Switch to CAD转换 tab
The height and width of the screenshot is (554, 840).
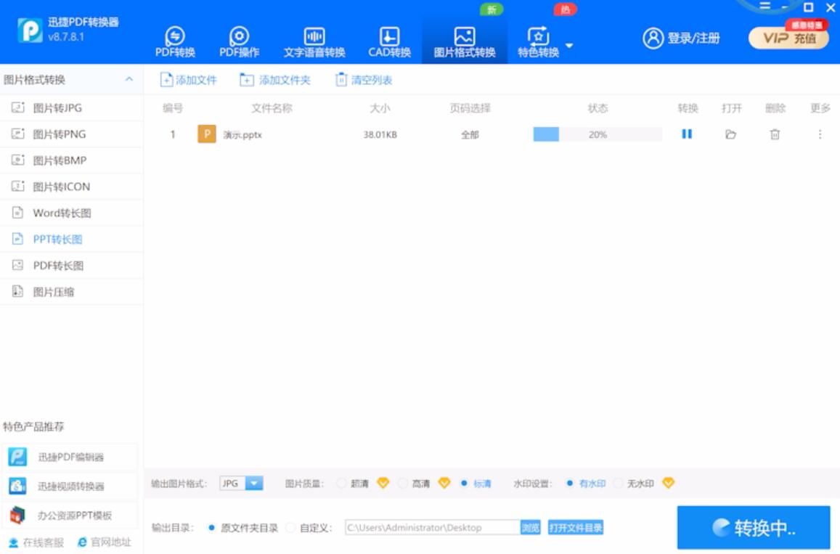[389, 41]
